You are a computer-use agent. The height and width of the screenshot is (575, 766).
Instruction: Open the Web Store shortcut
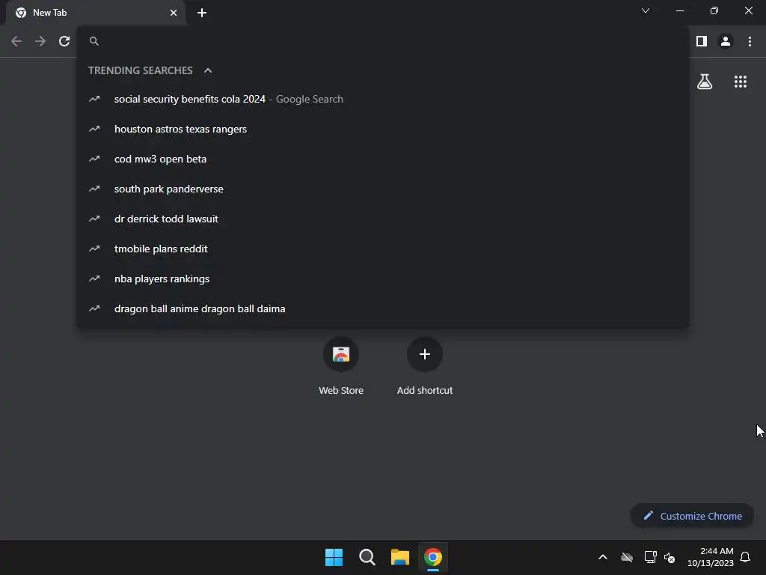click(341, 367)
